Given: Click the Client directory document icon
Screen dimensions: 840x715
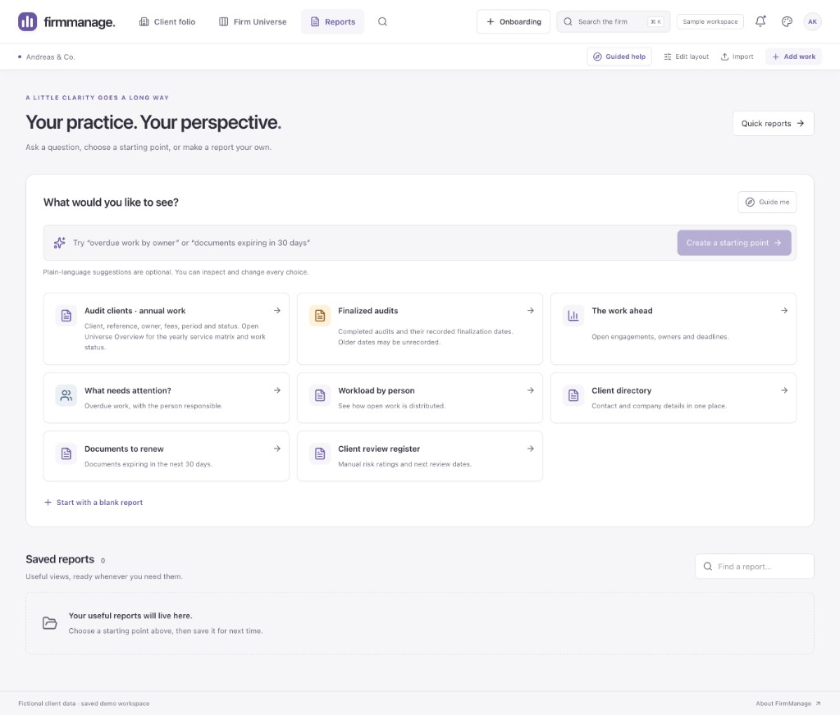Looking at the screenshot, I should point(573,395).
